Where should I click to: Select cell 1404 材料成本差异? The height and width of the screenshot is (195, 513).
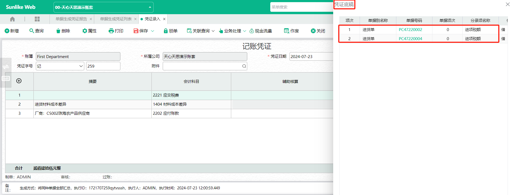[191, 104]
